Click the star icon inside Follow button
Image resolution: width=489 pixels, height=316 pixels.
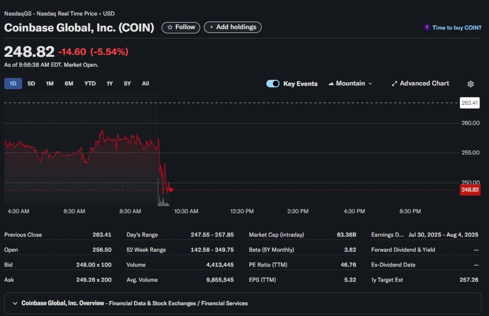pos(171,27)
